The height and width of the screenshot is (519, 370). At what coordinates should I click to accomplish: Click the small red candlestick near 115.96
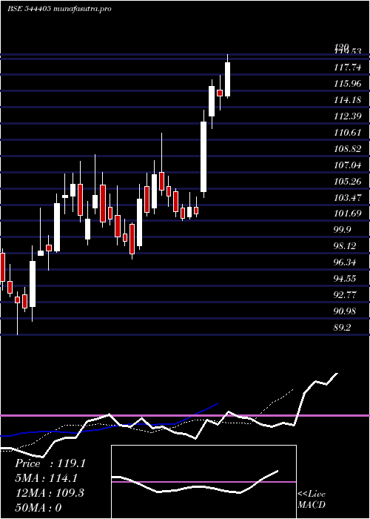[x=220, y=93]
